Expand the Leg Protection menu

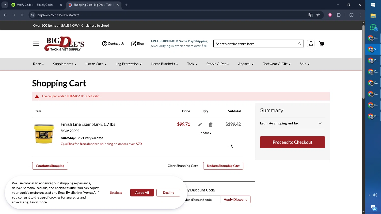tap(129, 64)
